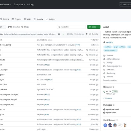Open the 'Update README.md' commit
This screenshot has width=131, height=131.
45,90
